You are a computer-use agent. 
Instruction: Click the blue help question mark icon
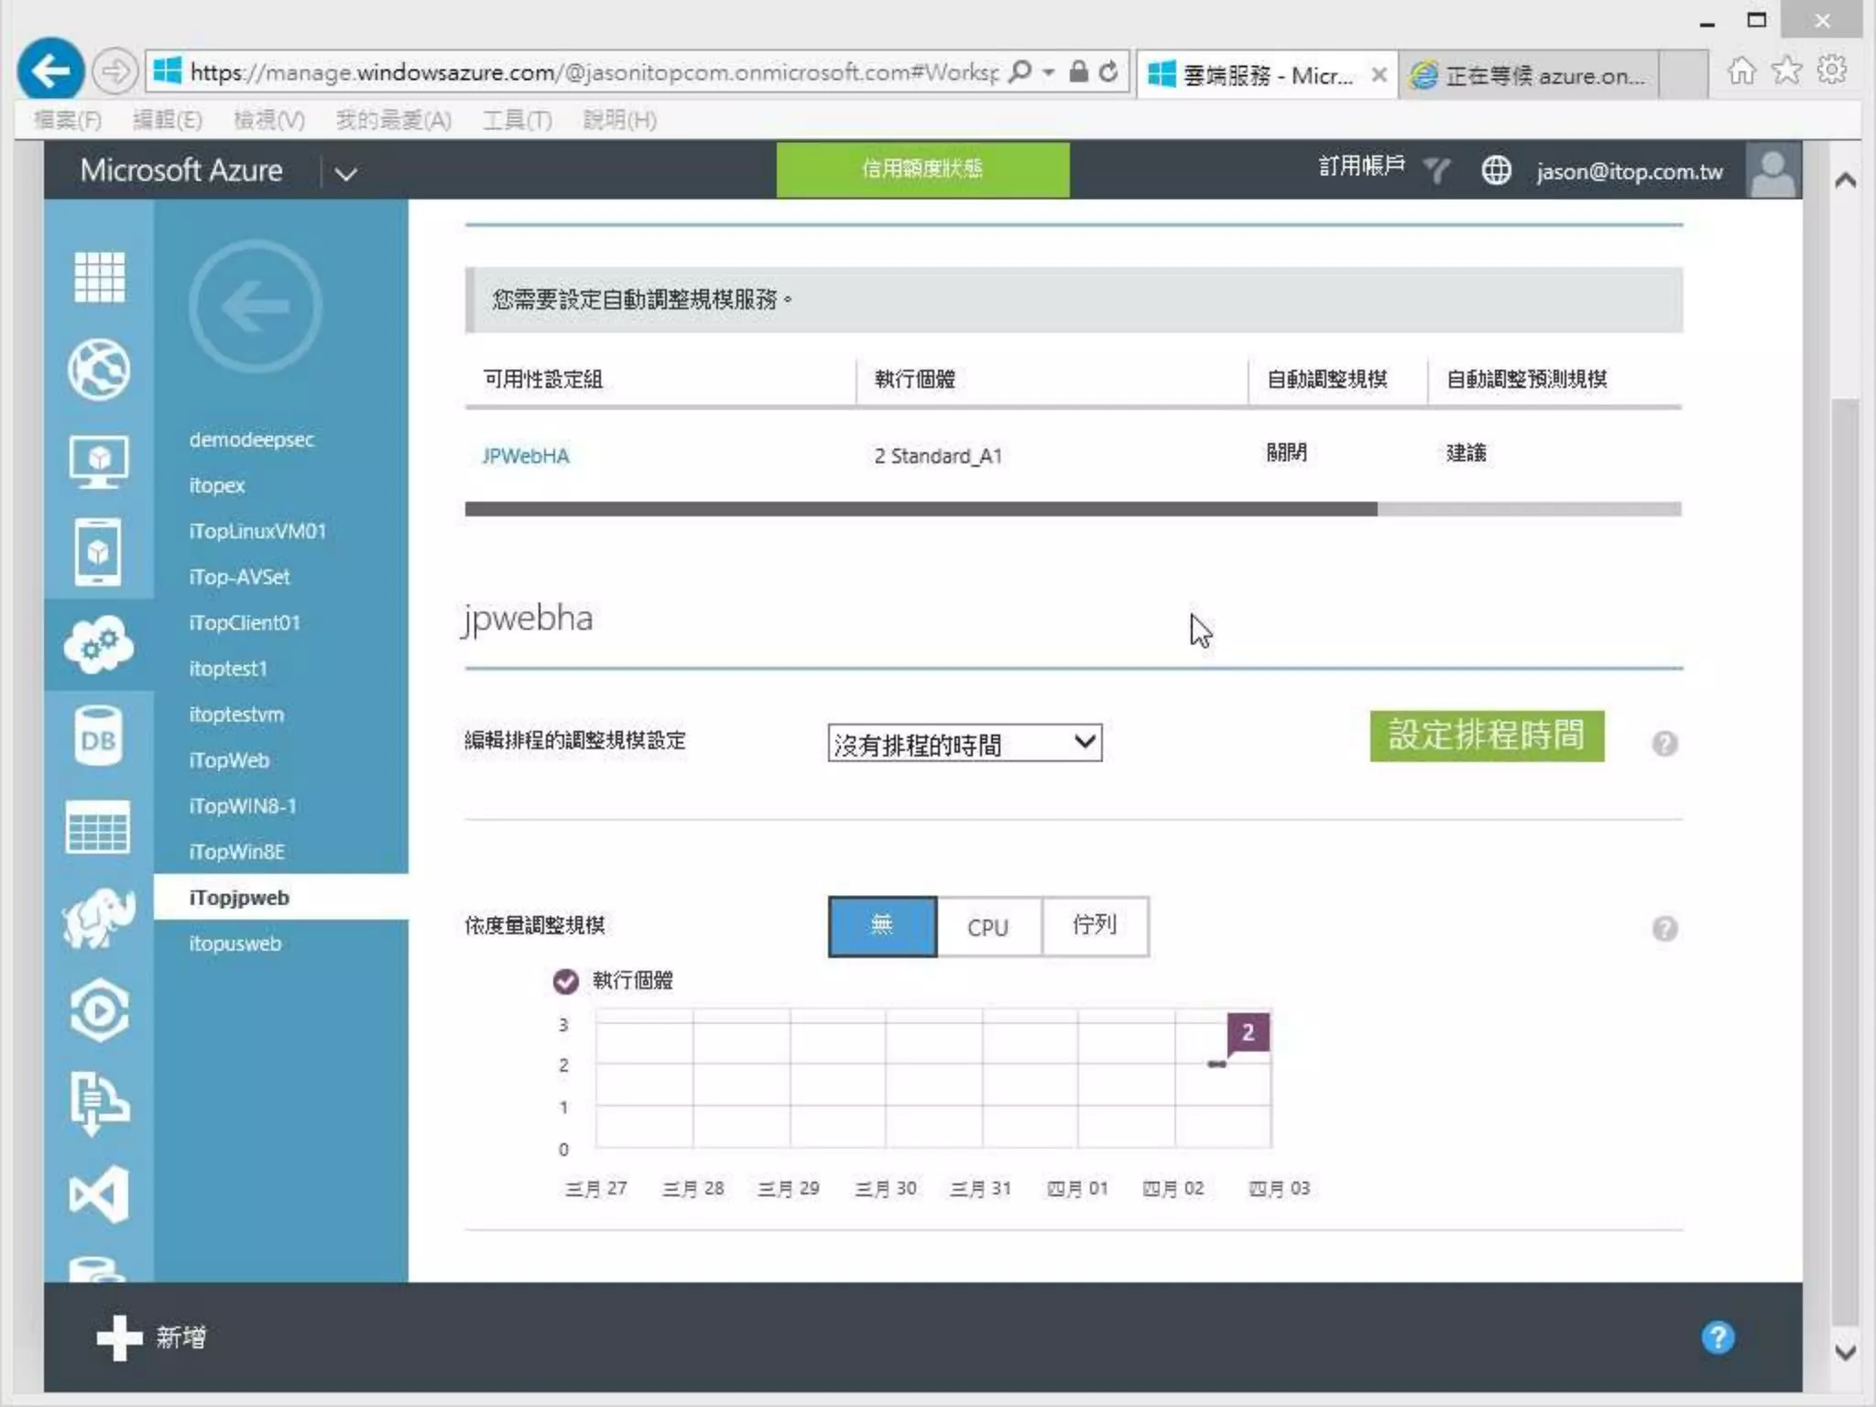click(x=1718, y=1337)
